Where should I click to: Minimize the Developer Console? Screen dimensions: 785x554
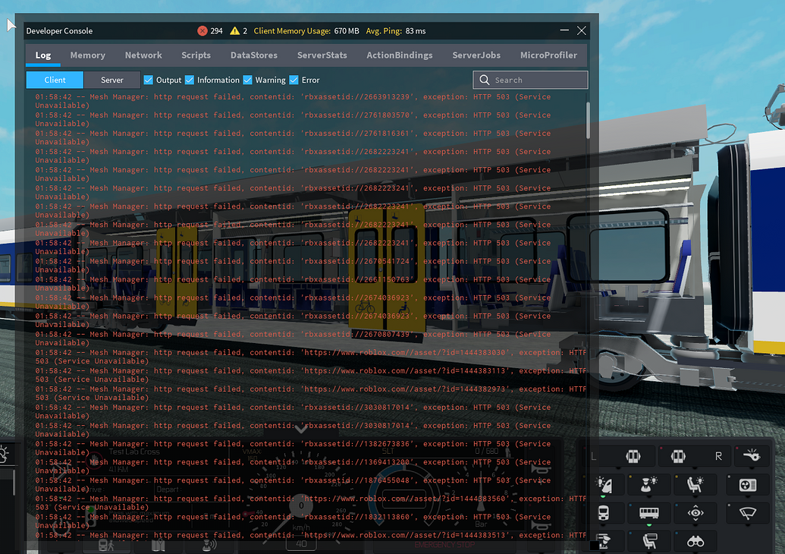pos(564,30)
